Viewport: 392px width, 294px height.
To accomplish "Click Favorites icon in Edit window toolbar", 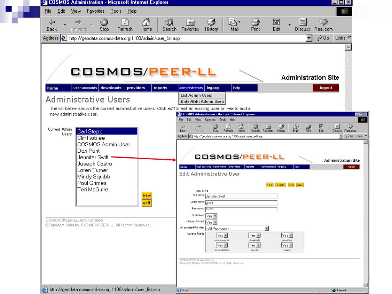I will point(268,128).
